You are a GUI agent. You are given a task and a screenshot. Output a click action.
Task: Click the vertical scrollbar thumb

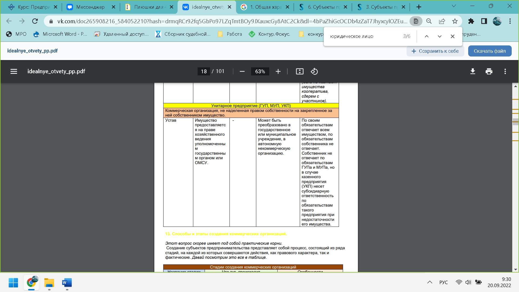515,122
